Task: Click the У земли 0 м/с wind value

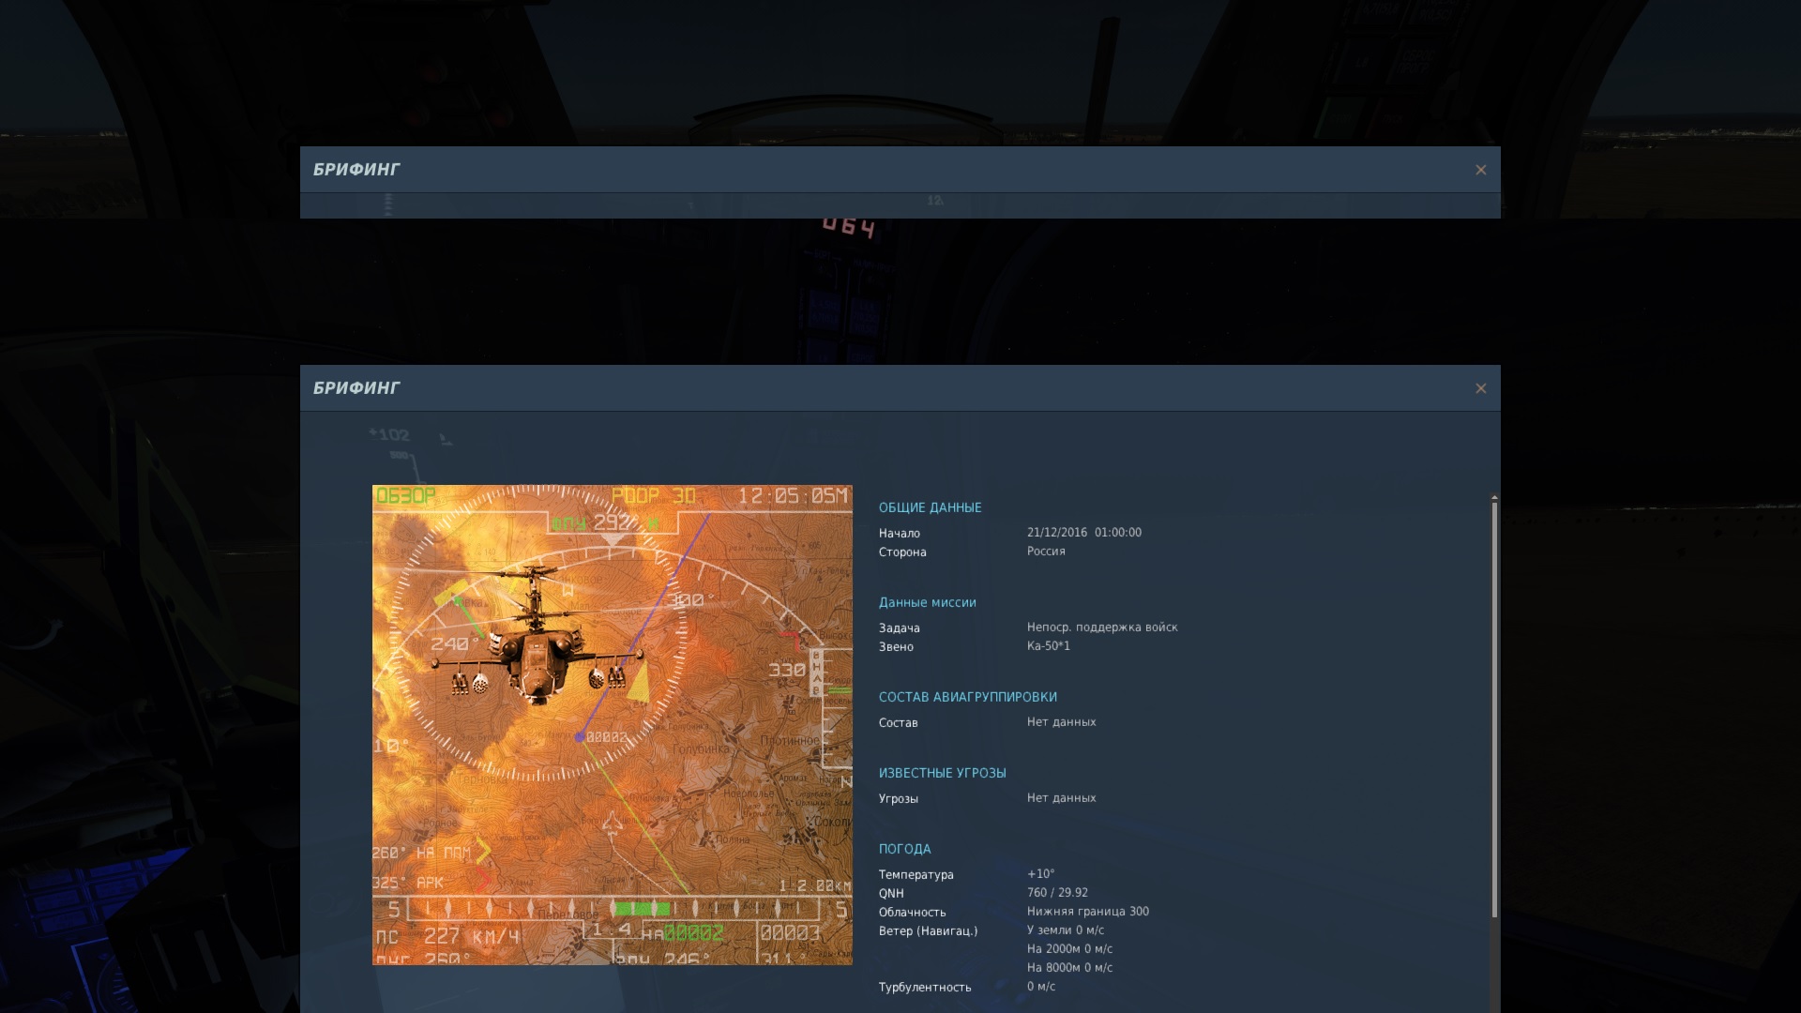Action: tap(1065, 930)
